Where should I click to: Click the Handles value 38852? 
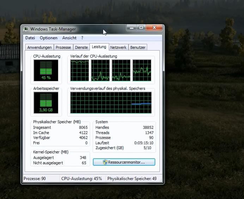148,127
